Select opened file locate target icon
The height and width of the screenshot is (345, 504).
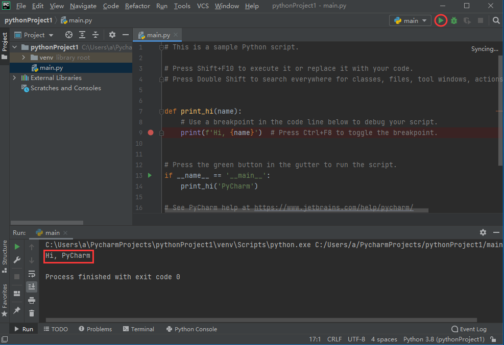pos(69,35)
